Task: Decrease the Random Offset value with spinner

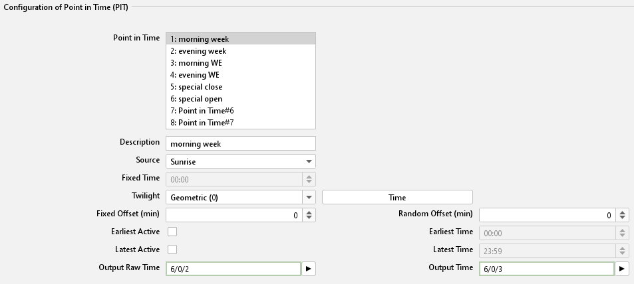Action: pyautogui.click(x=622, y=218)
